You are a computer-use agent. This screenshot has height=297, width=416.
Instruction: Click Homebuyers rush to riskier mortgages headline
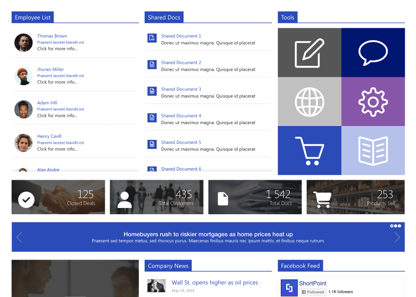click(208, 234)
